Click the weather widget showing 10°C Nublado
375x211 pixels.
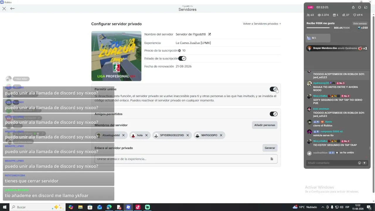[305, 207]
